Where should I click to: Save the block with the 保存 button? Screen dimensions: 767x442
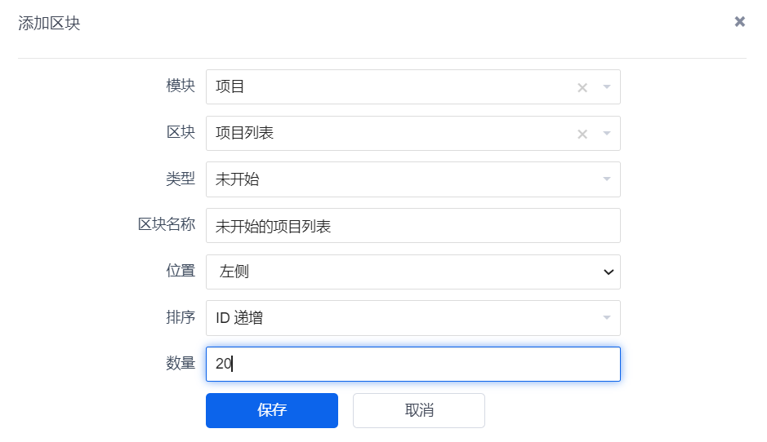tap(272, 410)
